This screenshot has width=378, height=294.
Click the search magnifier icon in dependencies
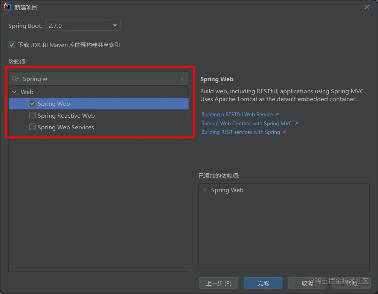tap(15, 79)
